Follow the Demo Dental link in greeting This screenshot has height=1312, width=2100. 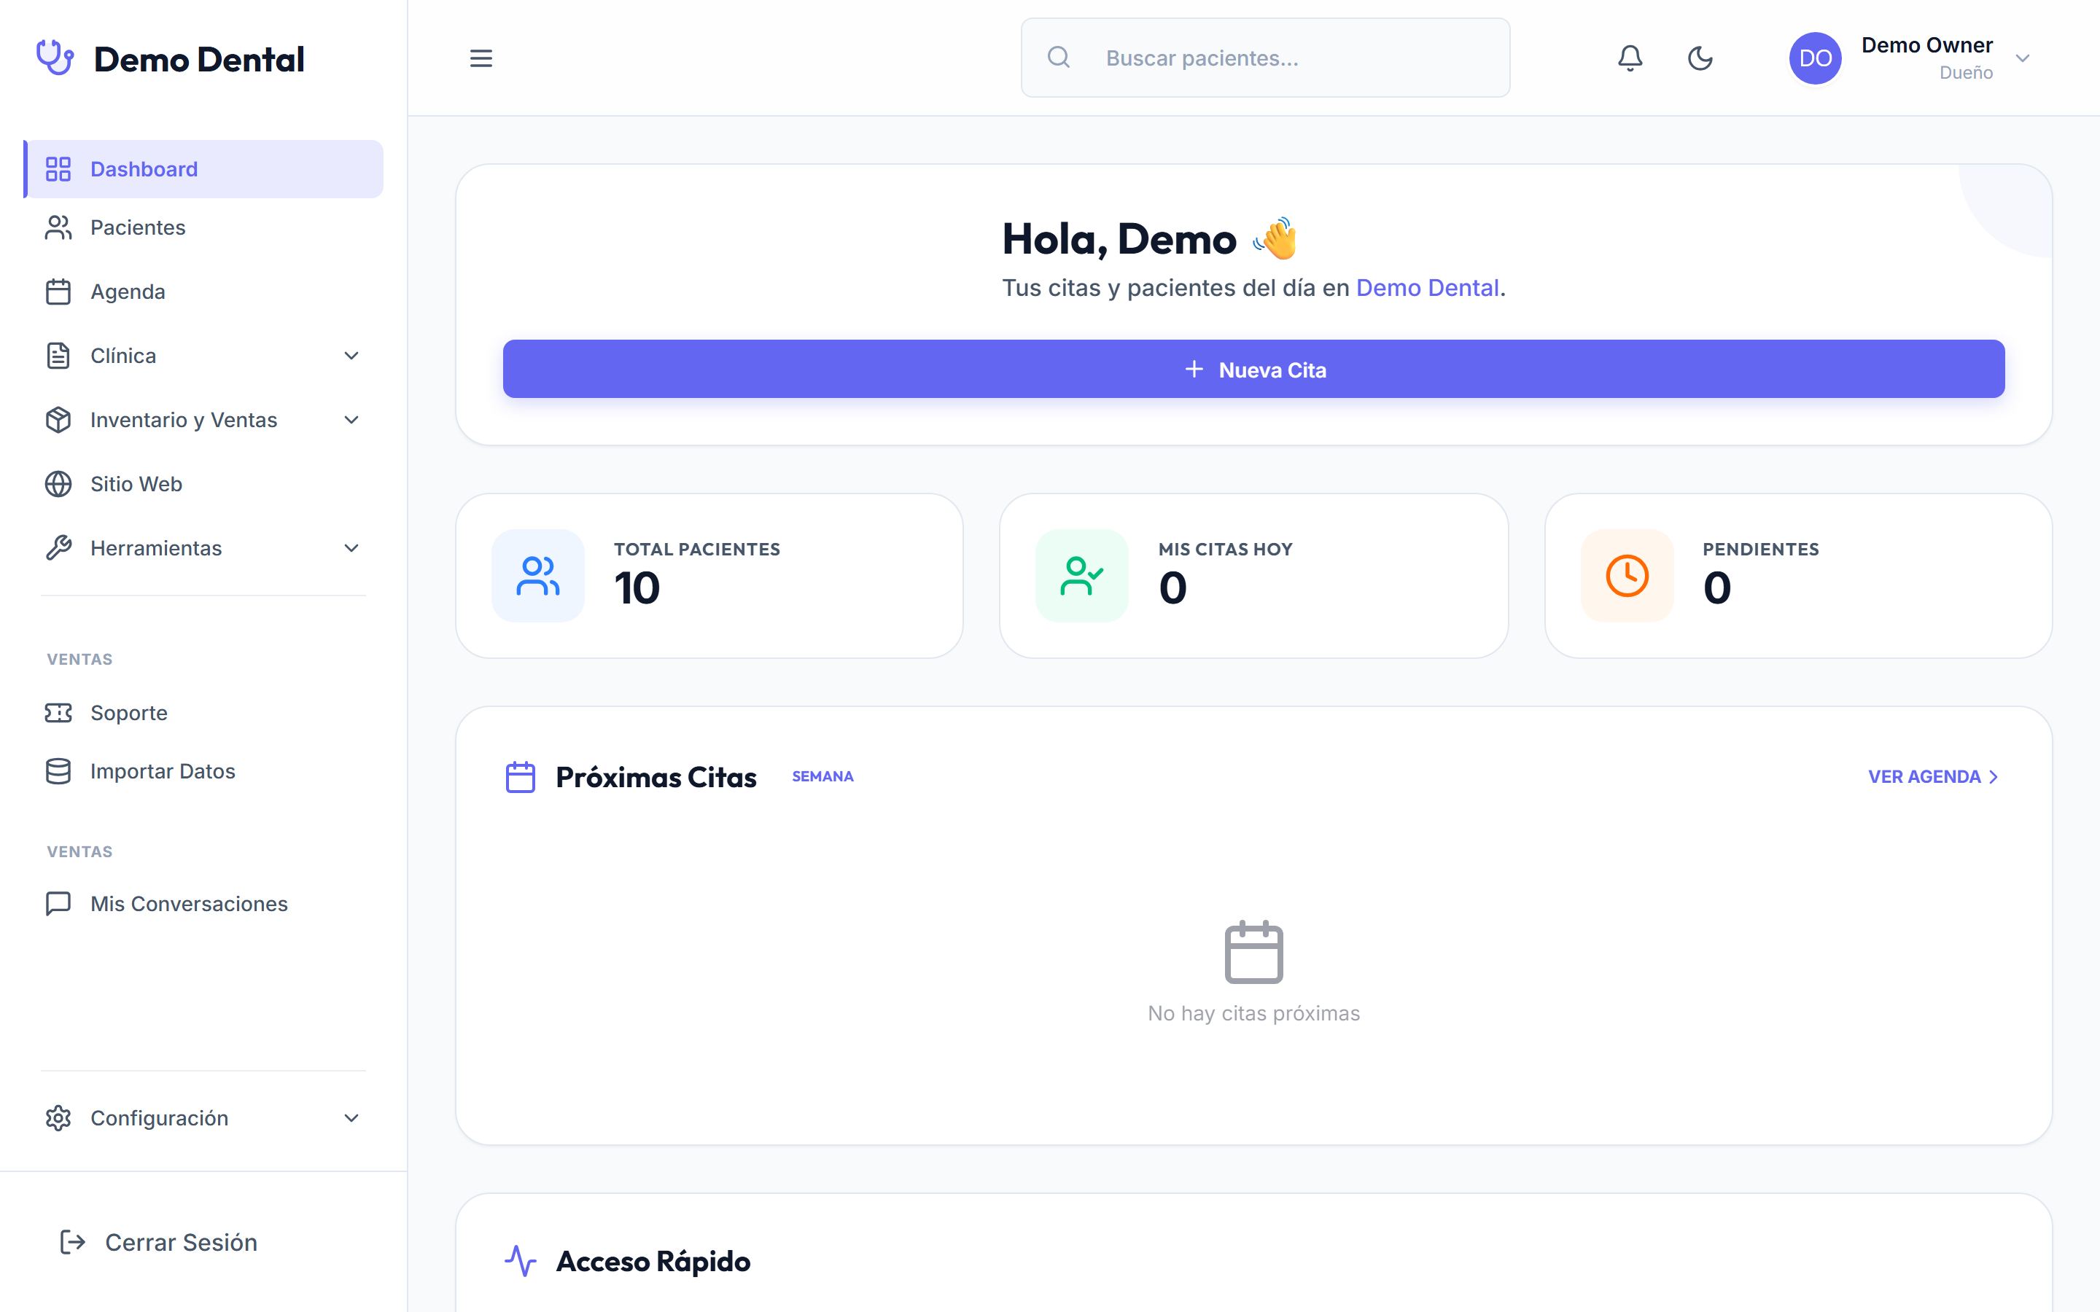click(x=1428, y=288)
